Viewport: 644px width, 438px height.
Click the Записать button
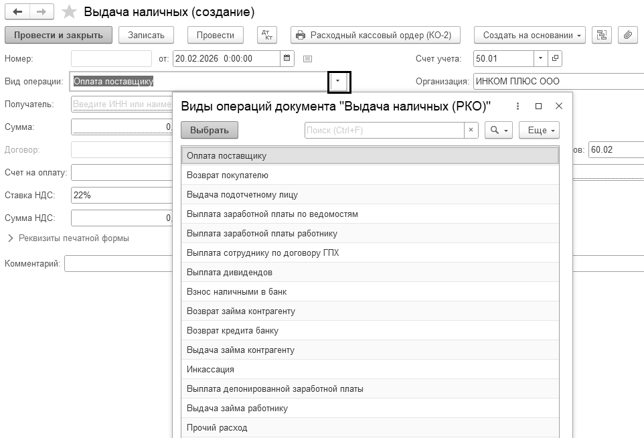146,35
